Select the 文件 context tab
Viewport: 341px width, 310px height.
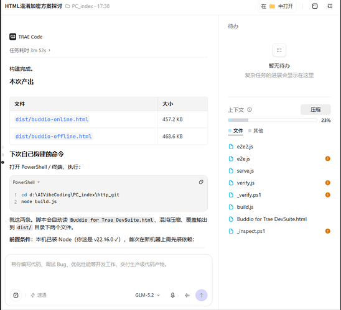[x=235, y=130]
